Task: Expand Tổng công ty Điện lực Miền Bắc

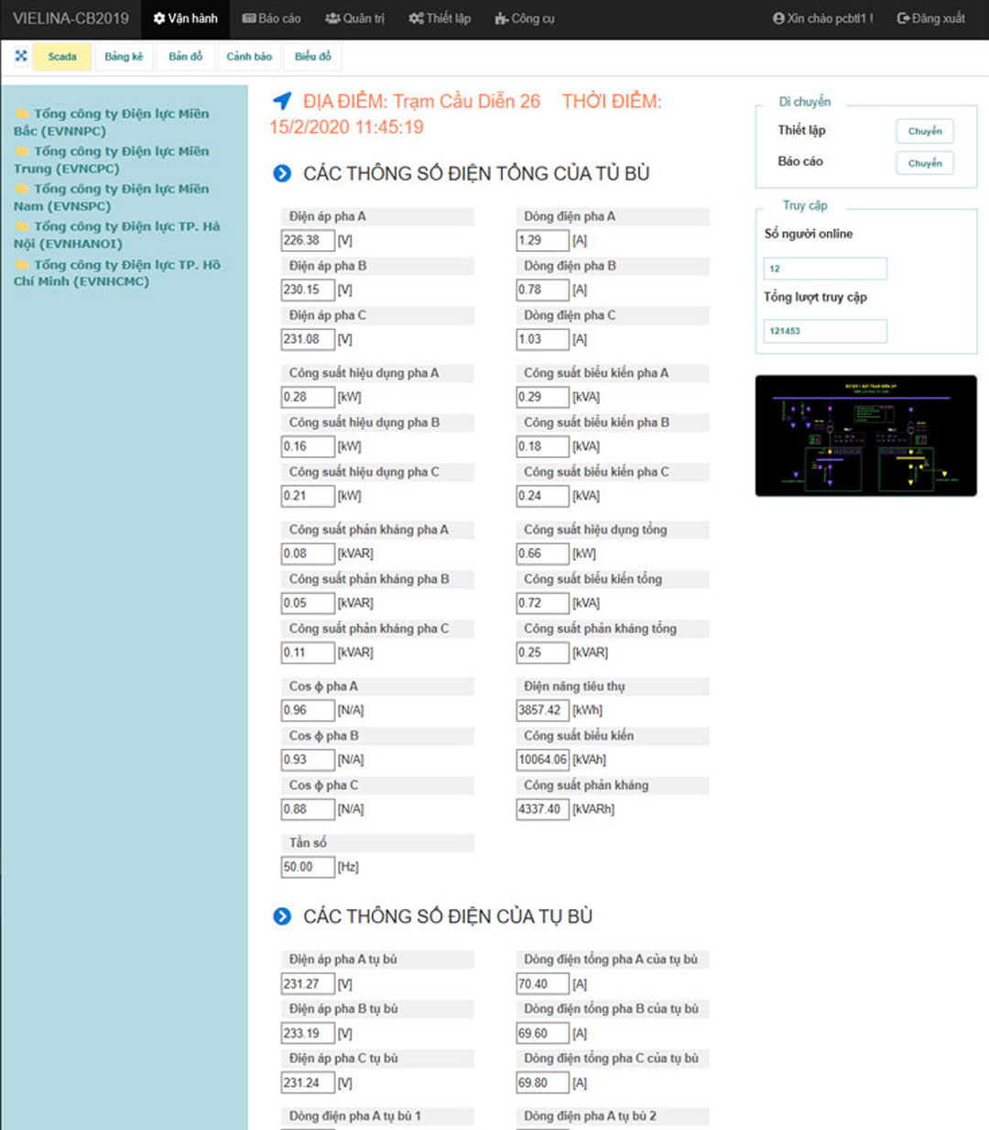Action: (111, 122)
